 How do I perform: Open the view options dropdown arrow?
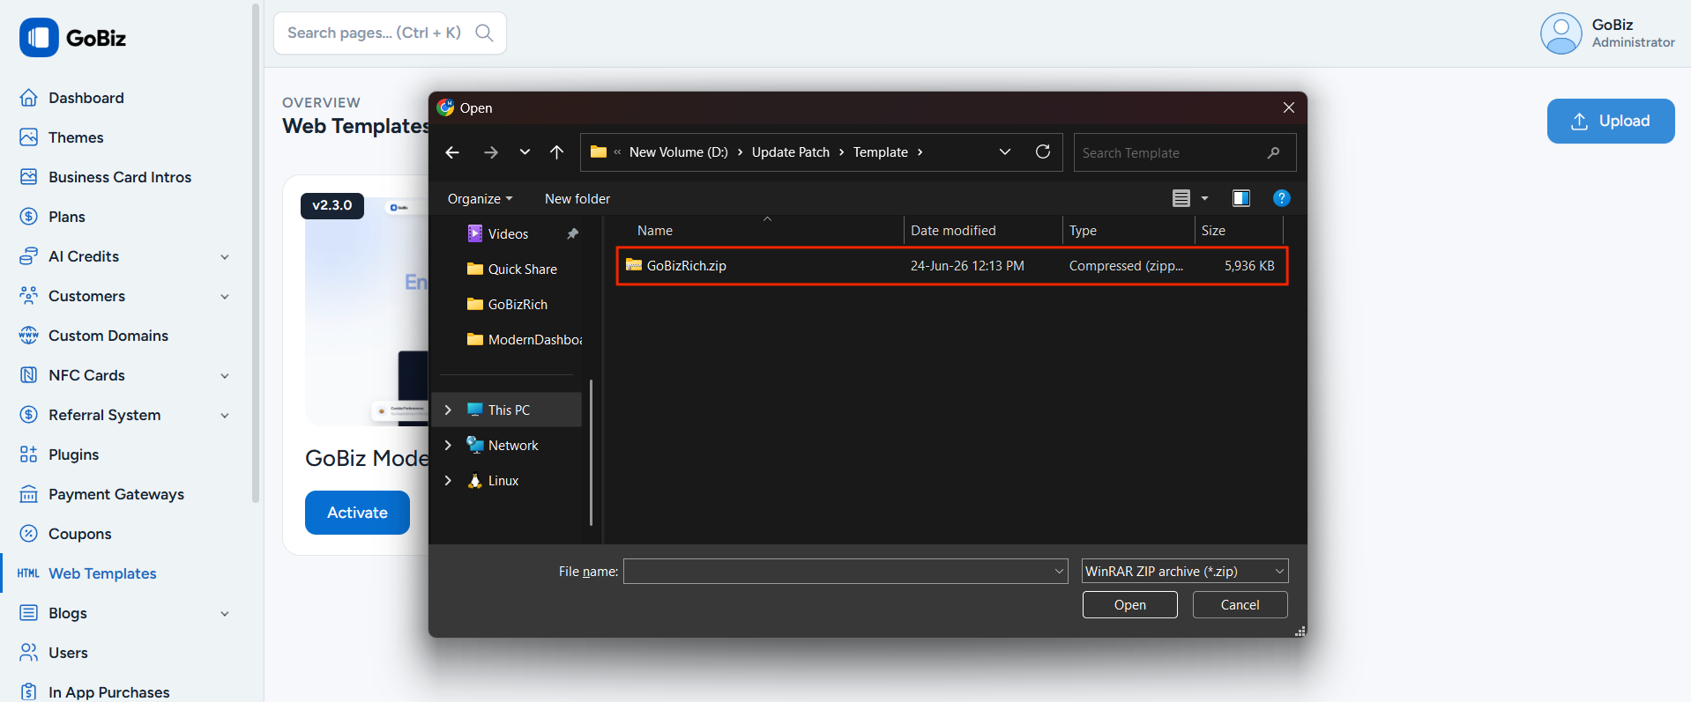pos(1205,198)
